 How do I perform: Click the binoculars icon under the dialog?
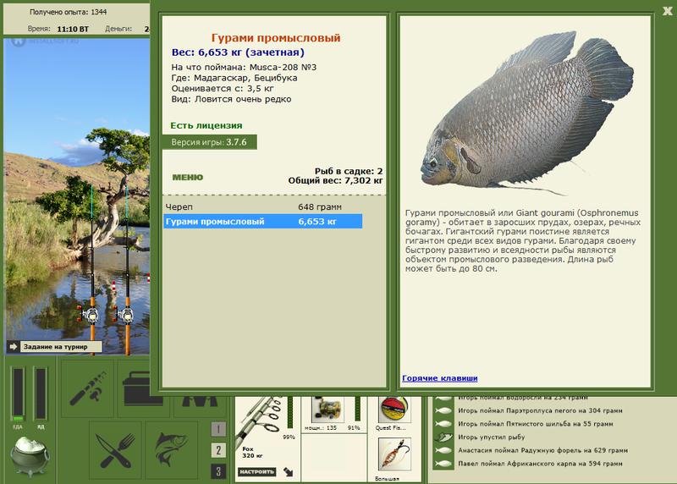(x=200, y=402)
